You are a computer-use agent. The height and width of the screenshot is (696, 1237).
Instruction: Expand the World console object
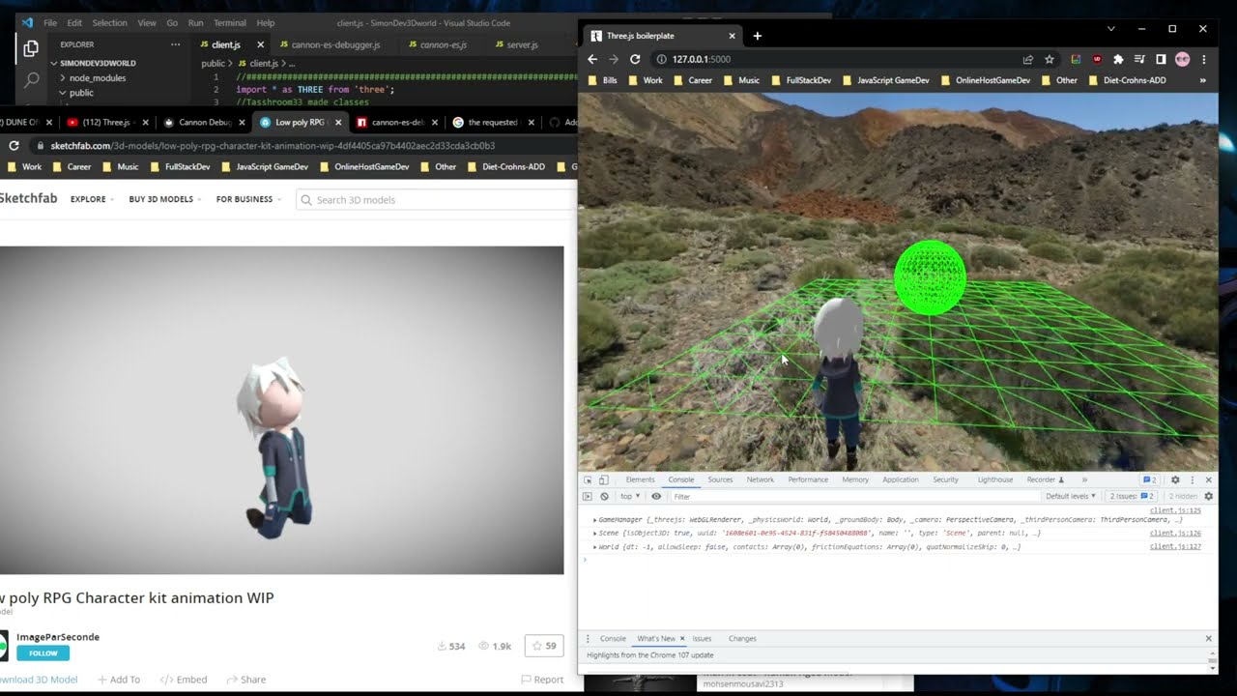(x=595, y=547)
